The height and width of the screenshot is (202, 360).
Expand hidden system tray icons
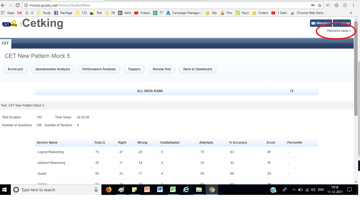(294, 190)
